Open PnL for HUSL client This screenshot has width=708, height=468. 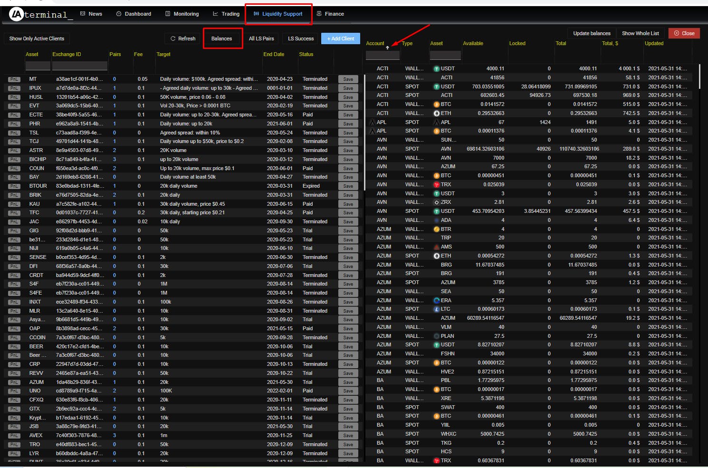pyautogui.click(x=14, y=97)
